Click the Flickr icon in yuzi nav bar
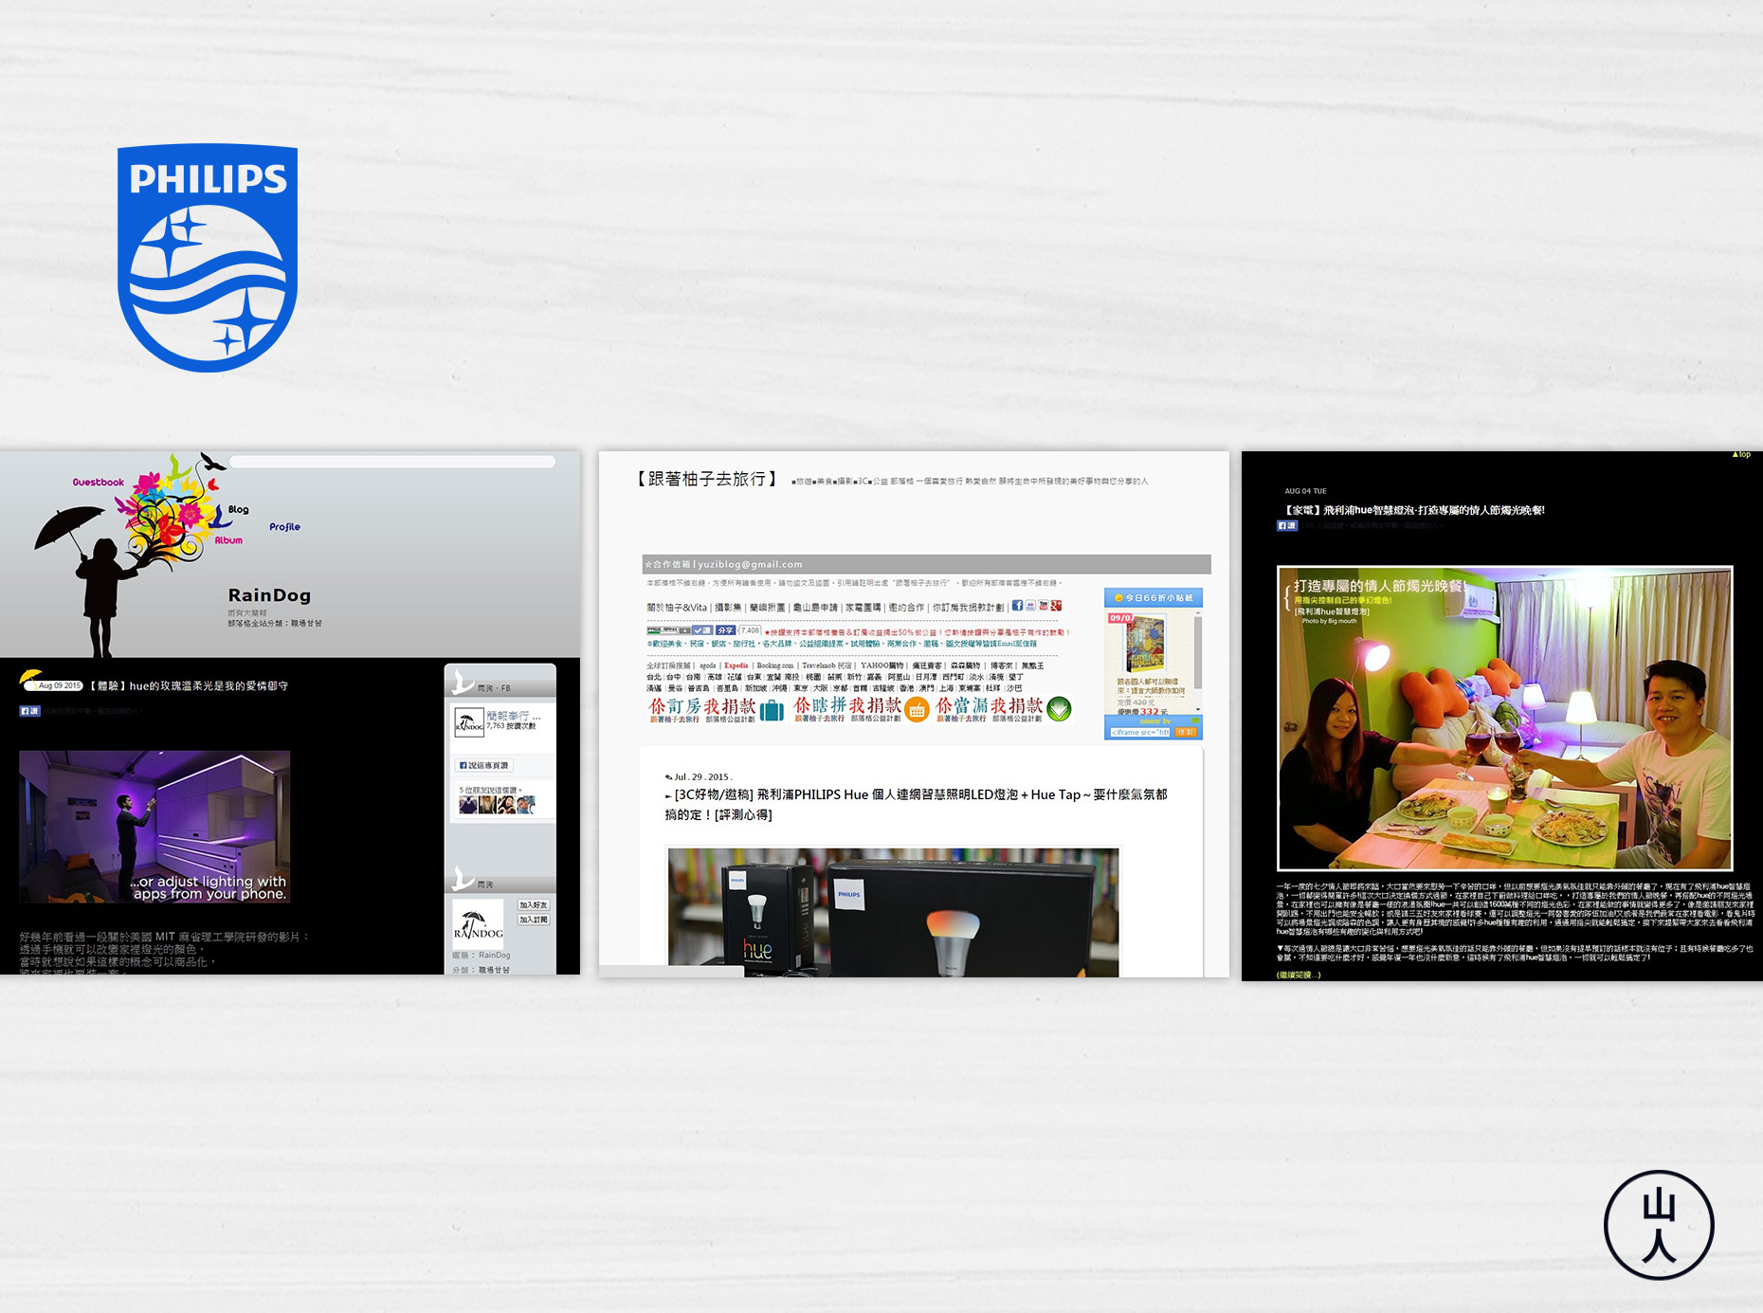Viewport: 1763px width, 1313px height. (1030, 605)
